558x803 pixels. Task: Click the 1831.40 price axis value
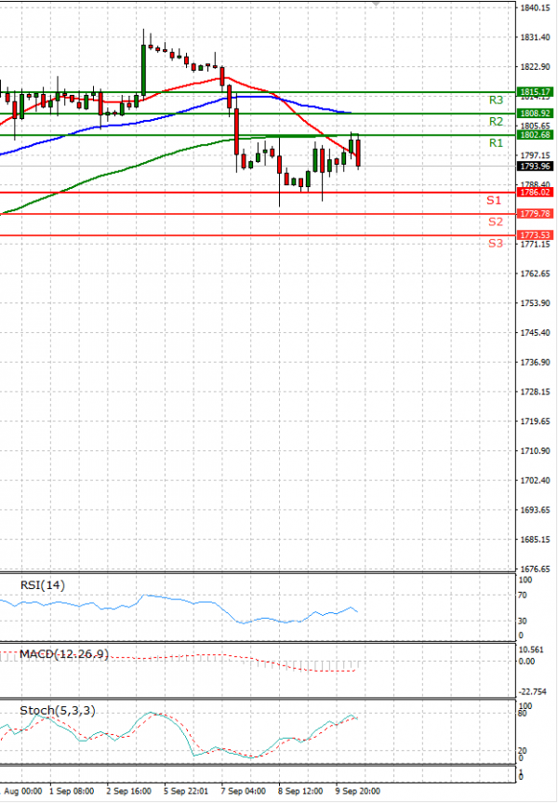pyautogui.click(x=535, y=37)
